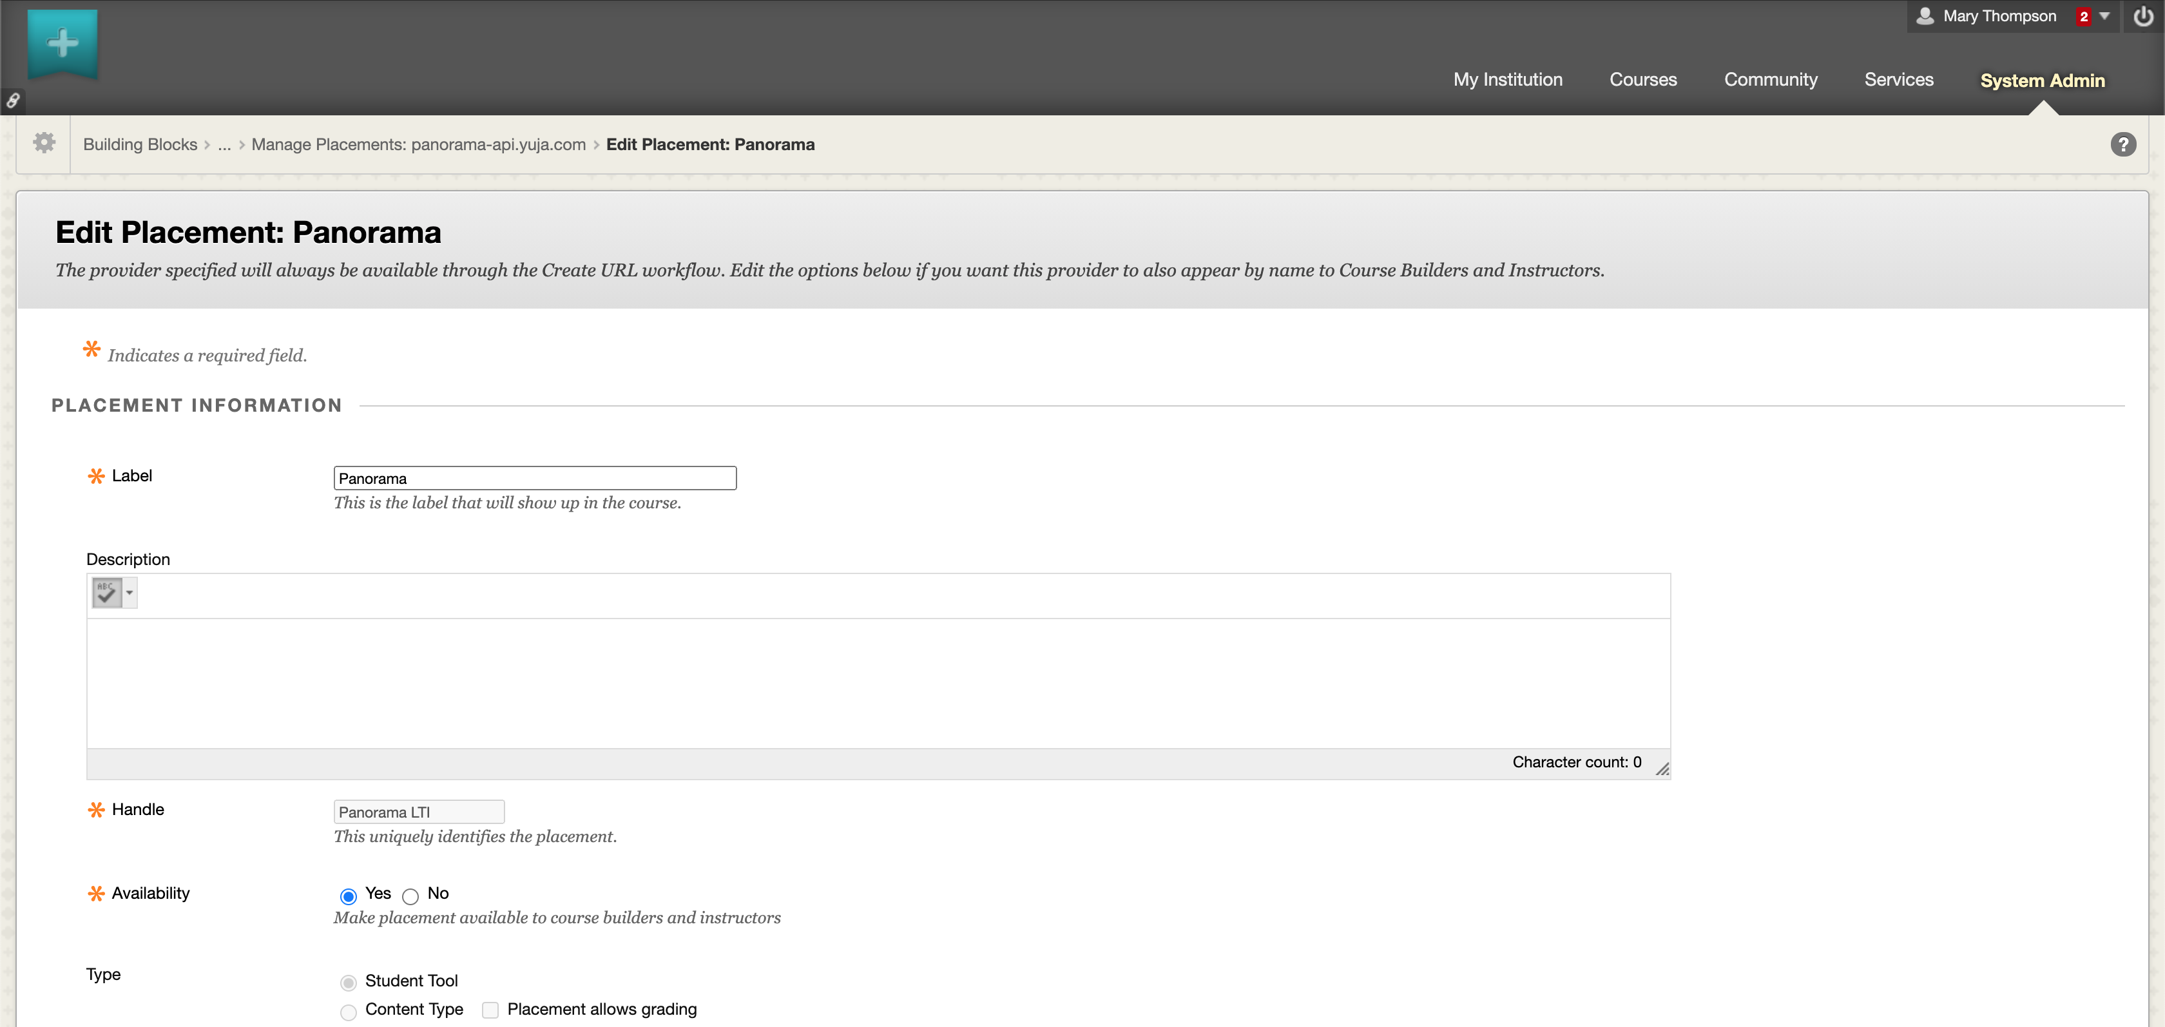
Task: Open the spell check language dropdown arrow
Action: 130,593
